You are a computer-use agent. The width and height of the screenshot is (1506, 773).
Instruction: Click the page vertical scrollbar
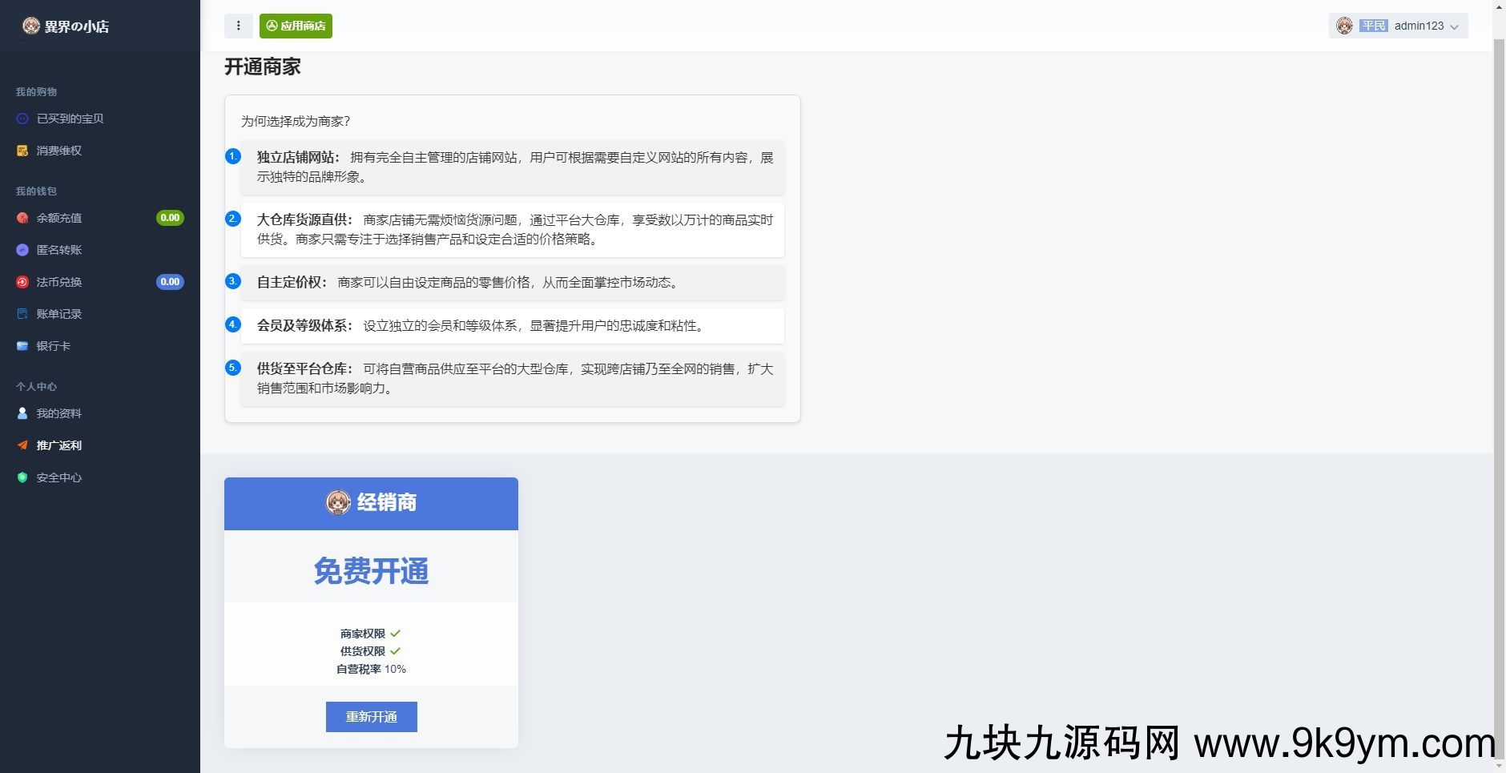click(1499, 384)
